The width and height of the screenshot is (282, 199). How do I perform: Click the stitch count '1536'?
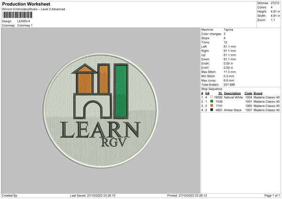click(219, 102)
